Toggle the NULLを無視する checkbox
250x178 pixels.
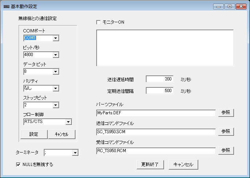tap(18, 165)
